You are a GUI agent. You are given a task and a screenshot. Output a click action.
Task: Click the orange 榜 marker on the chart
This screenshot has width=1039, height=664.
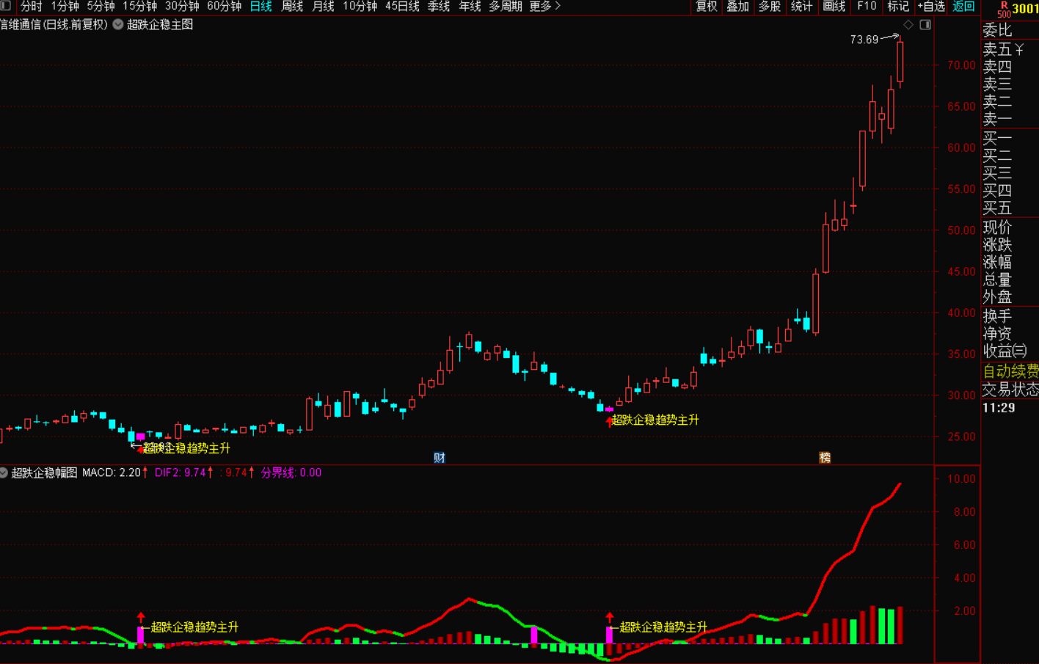point(825,458)
